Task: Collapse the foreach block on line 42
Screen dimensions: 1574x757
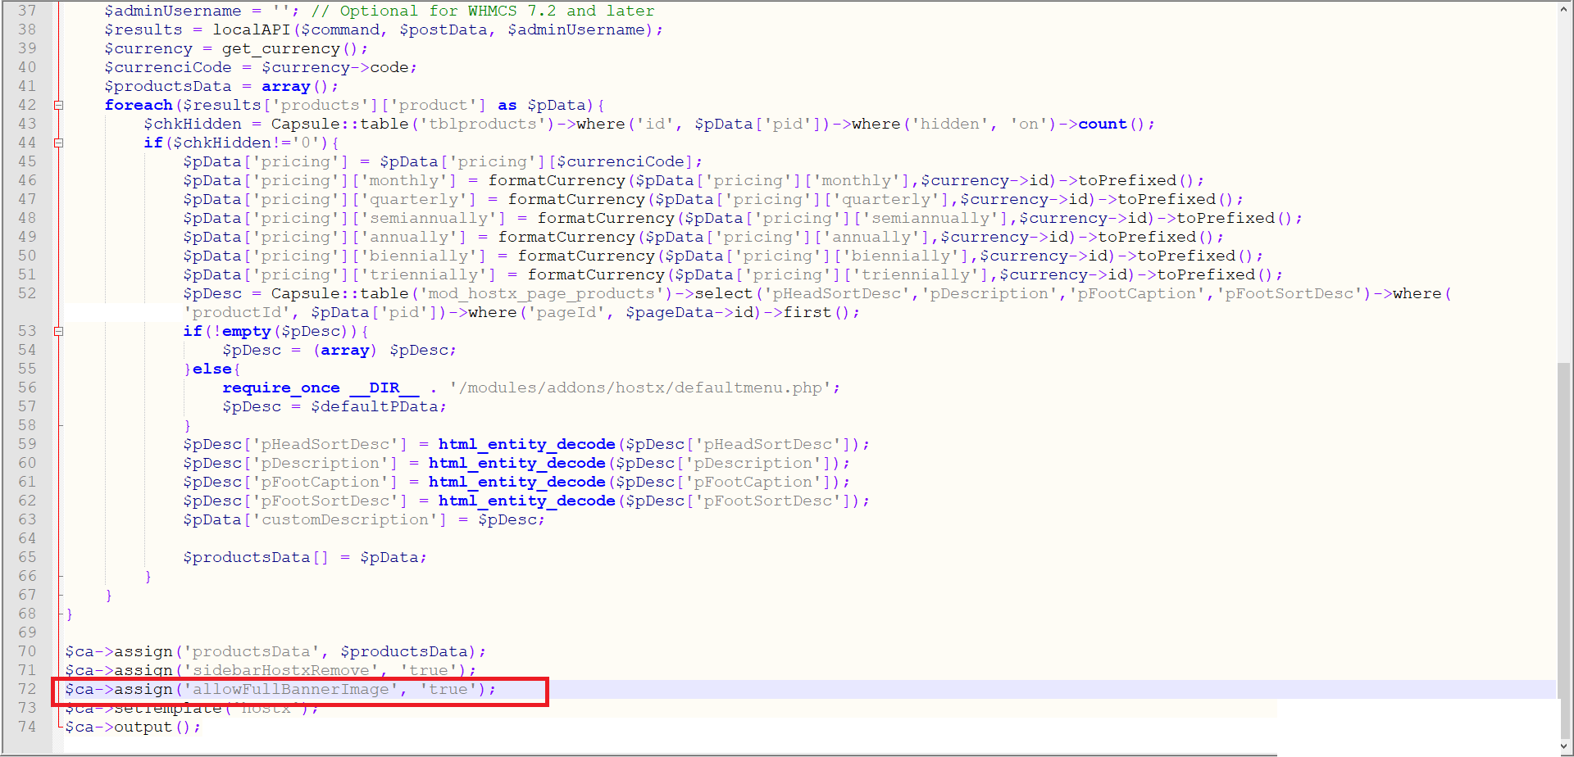Action: [58, 105]
